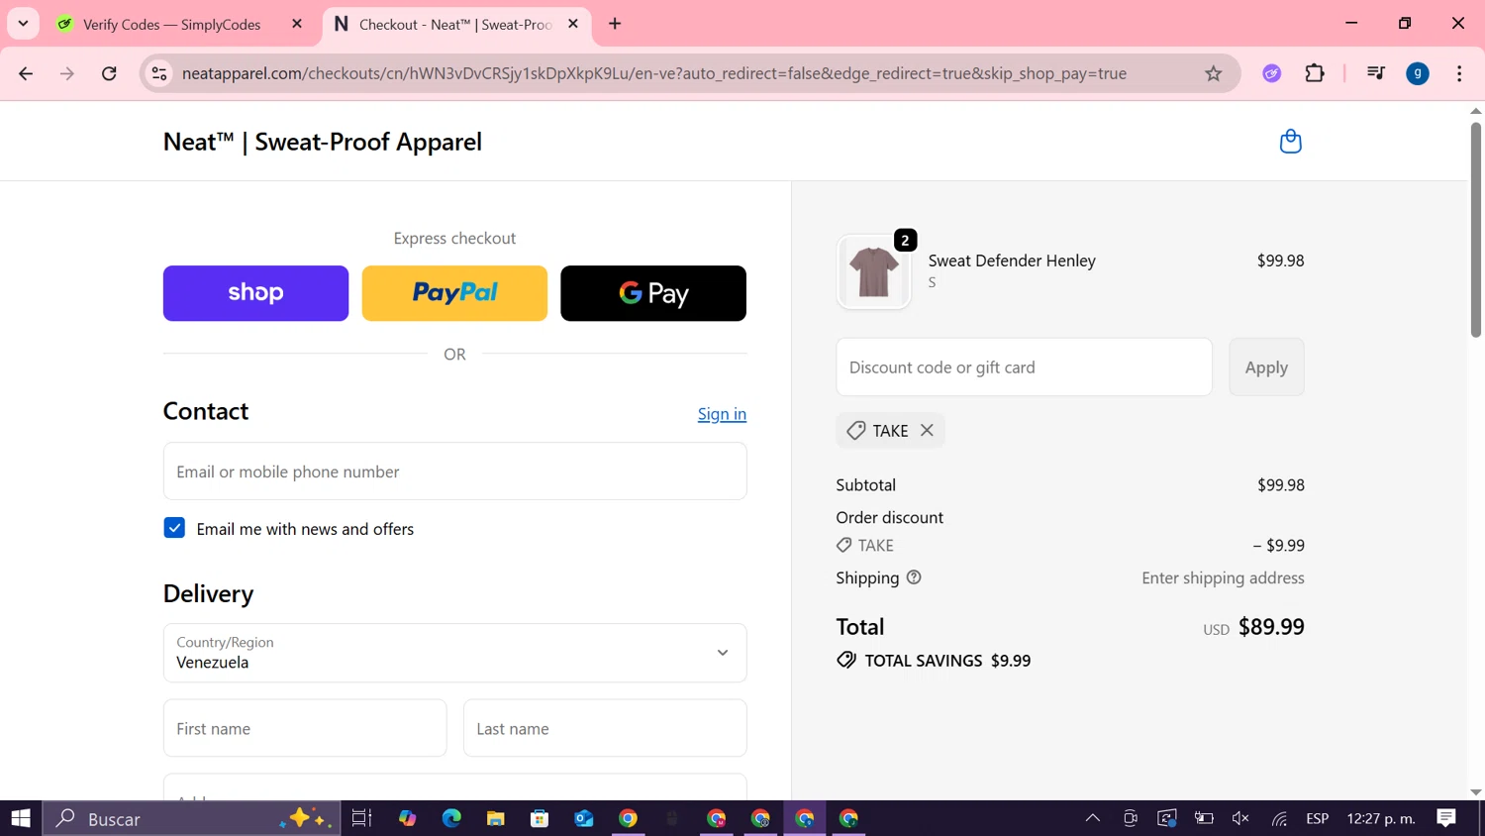Open Chrome's three-dot menu
The height and width of the screenshot is (836, 1485).
pos(1459,73)
